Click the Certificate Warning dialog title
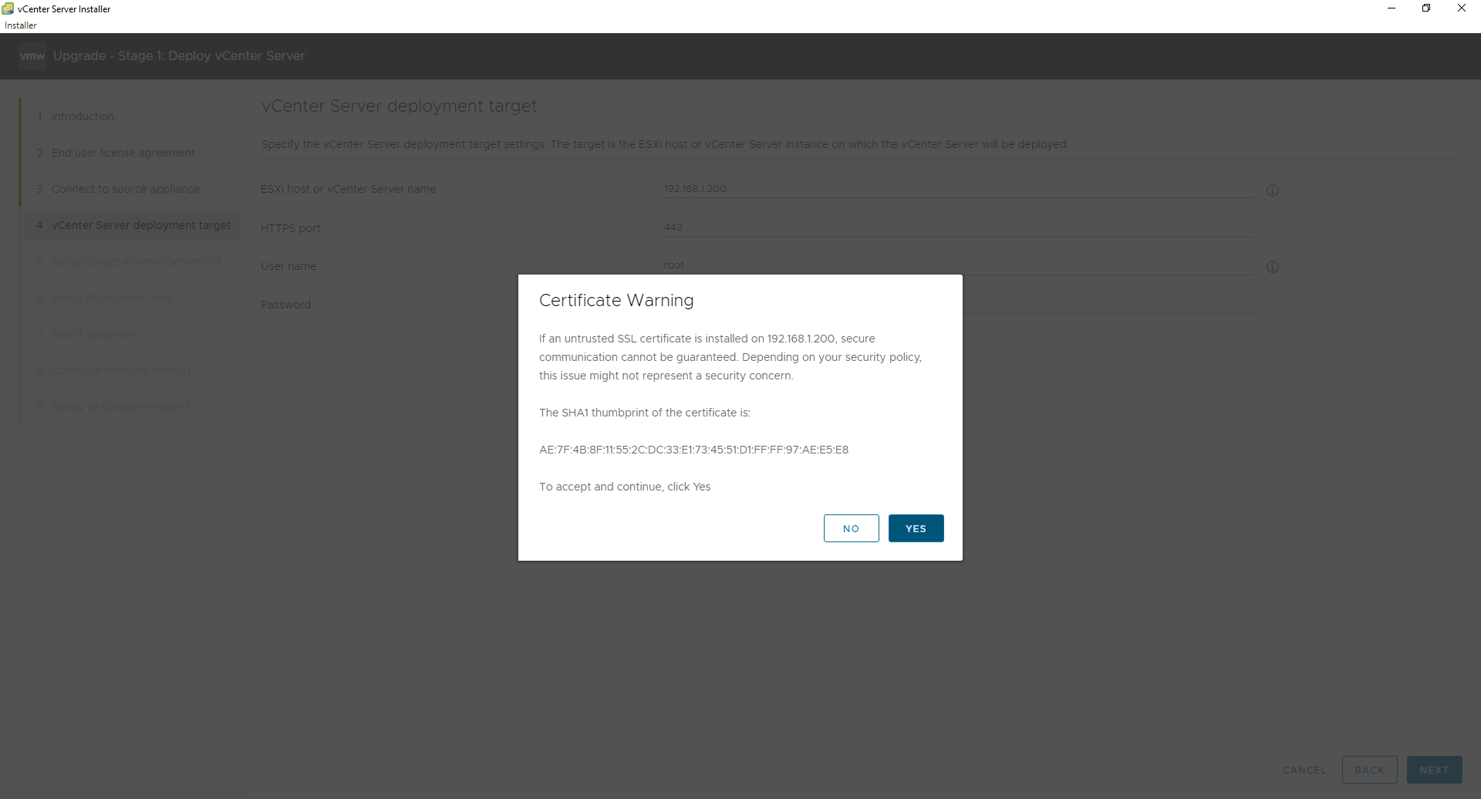Screen dimensions: 1481x799 (x=616, y=300)
